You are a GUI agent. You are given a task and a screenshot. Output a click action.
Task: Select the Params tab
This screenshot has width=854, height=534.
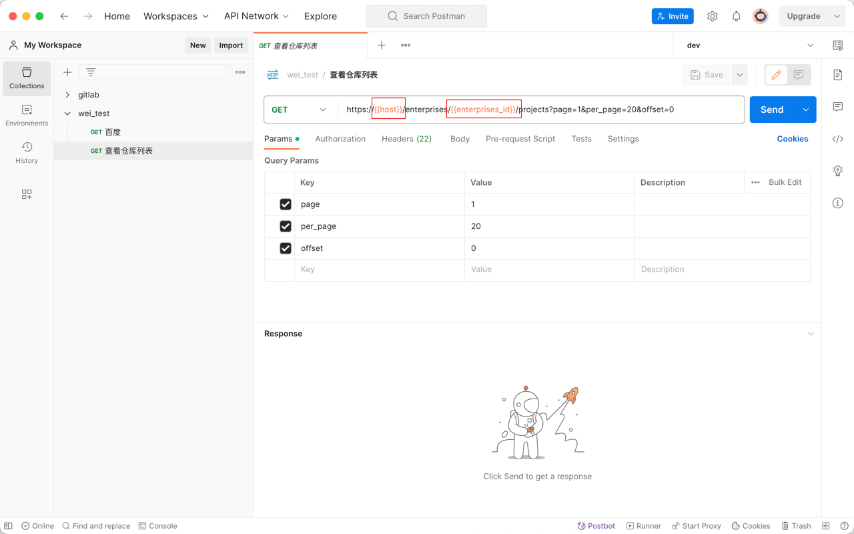click(282, 139)
